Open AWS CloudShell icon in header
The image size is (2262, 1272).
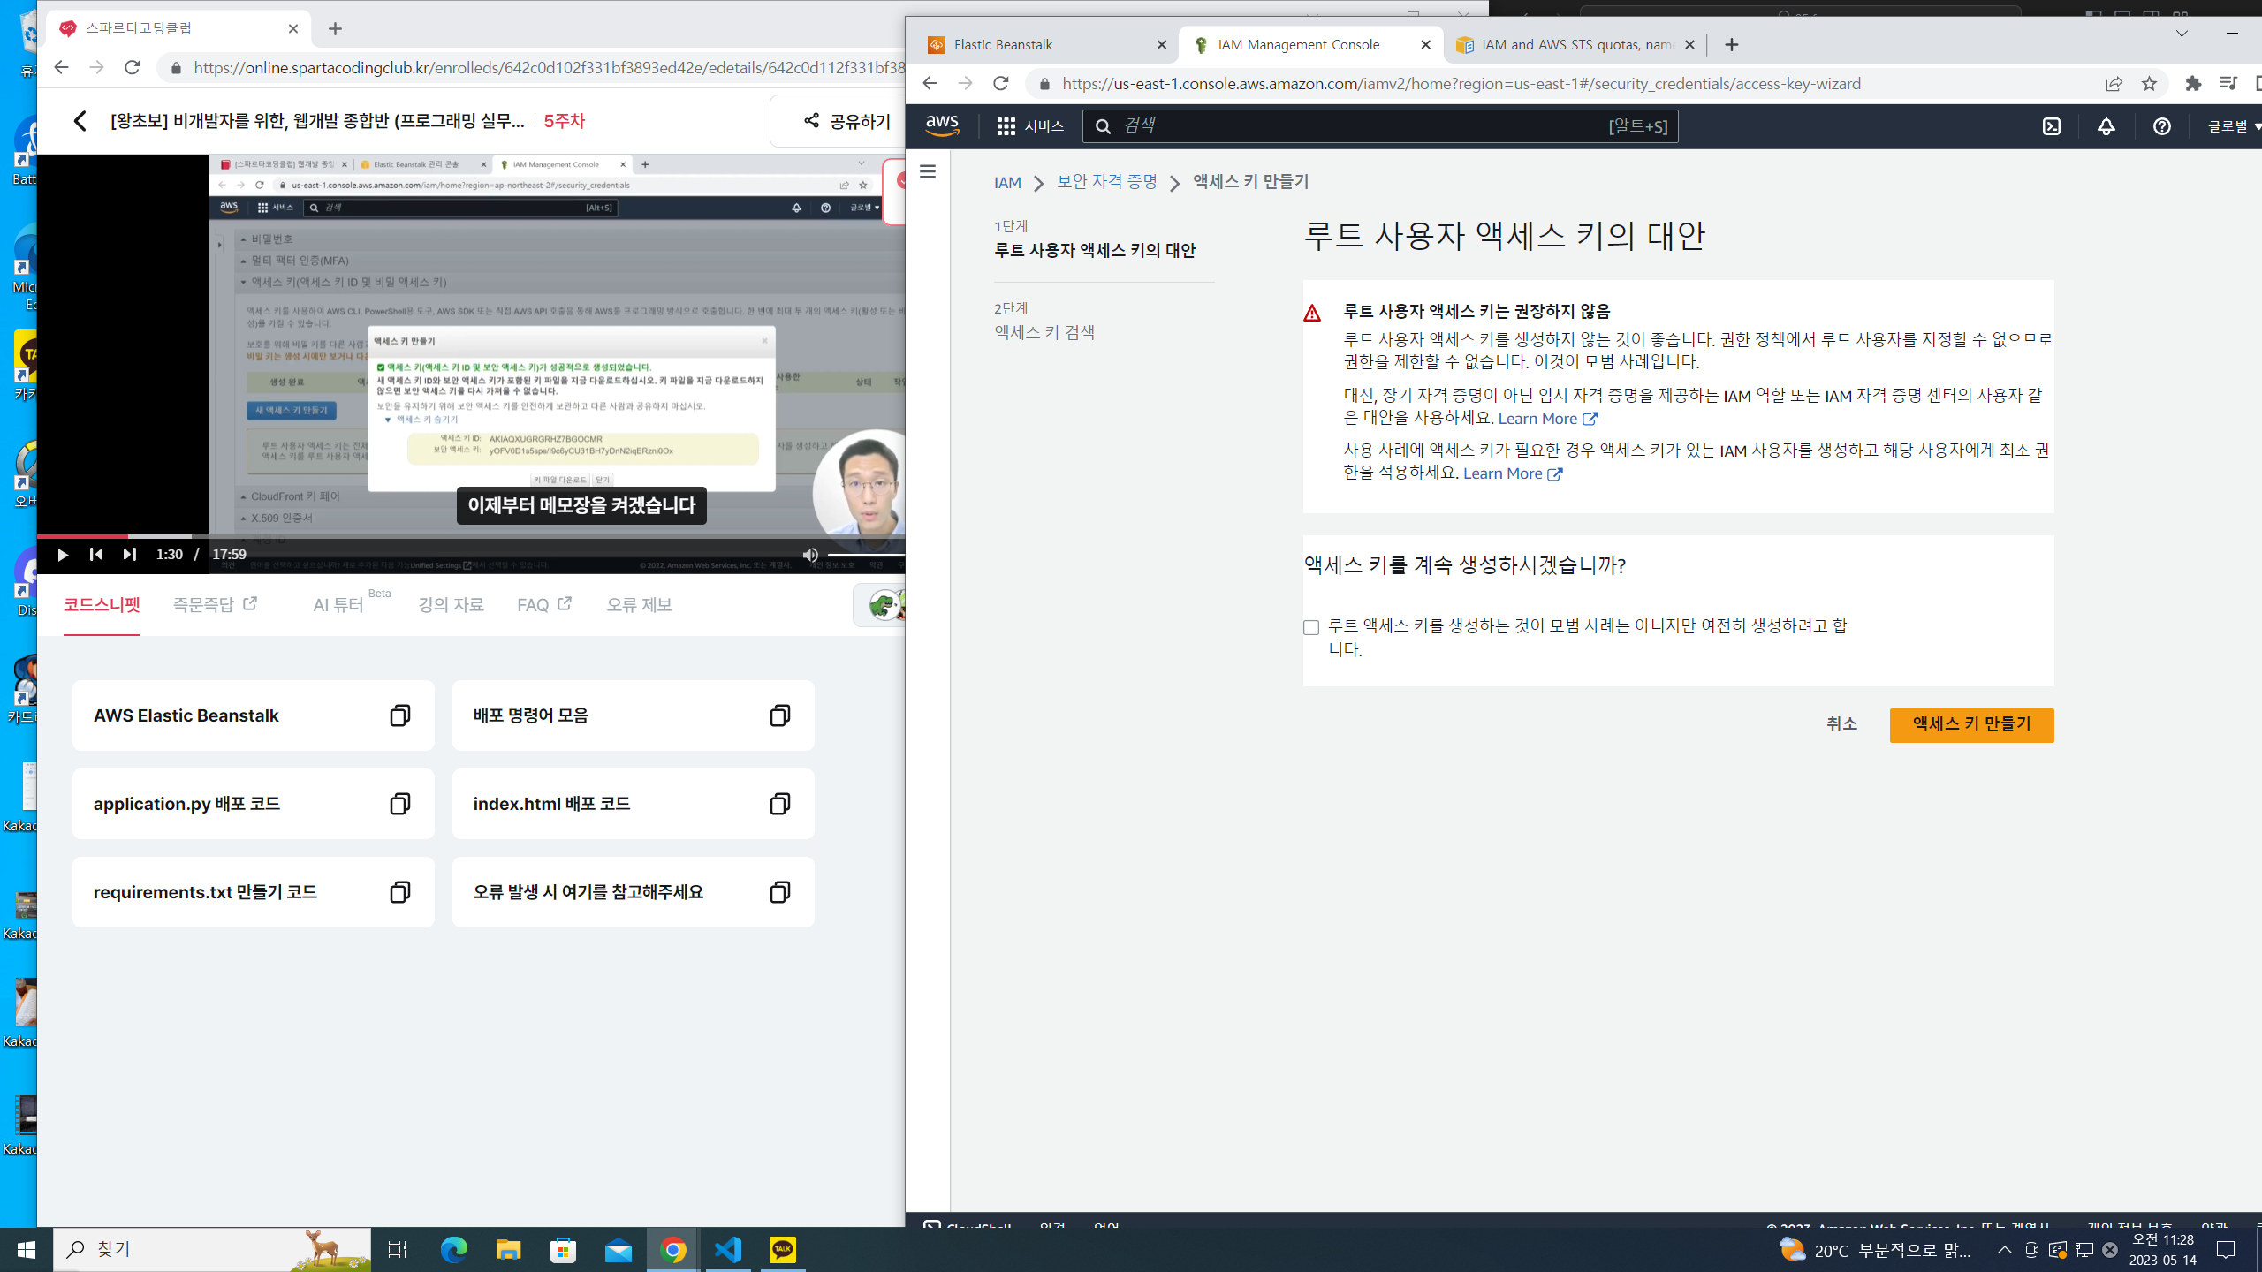coord(2052,126)
